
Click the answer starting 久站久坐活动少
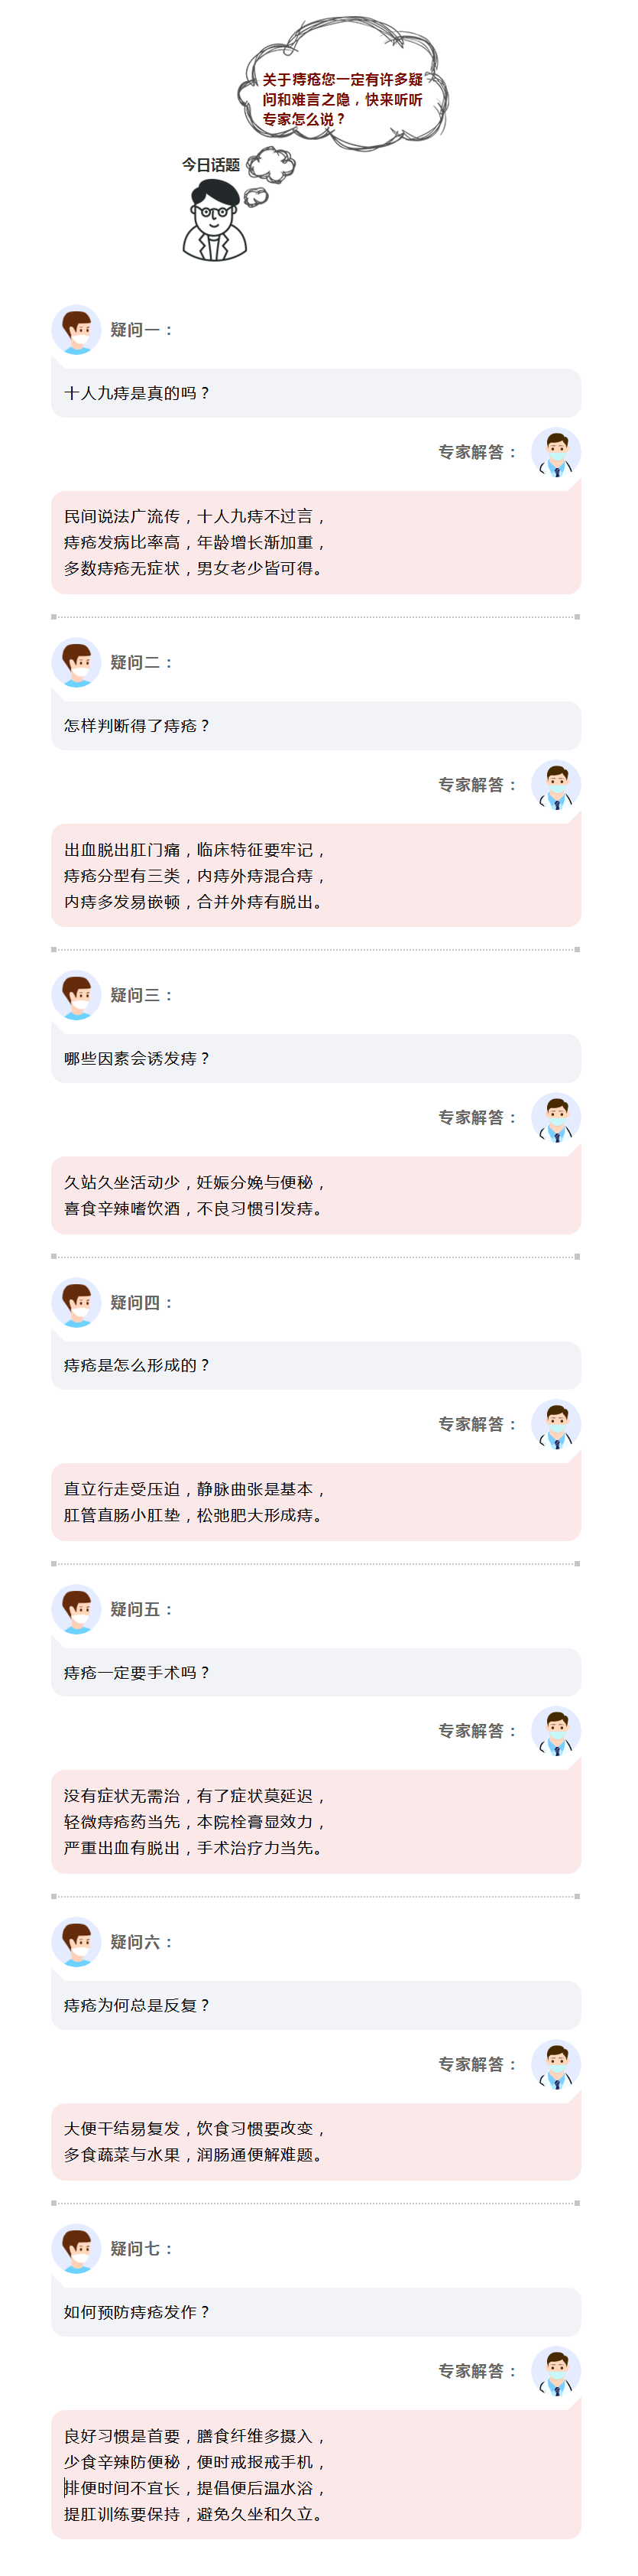[x=316, y=1195]
